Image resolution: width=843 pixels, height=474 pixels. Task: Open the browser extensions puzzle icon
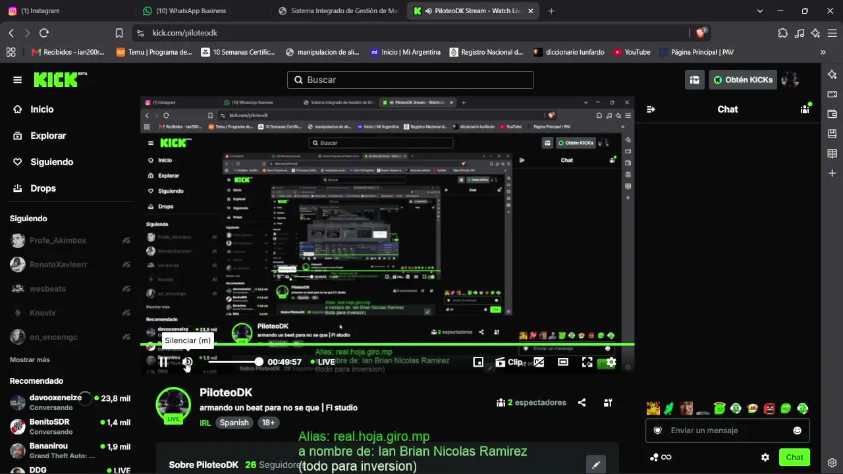pyautogui.click(x=782, y=33)
